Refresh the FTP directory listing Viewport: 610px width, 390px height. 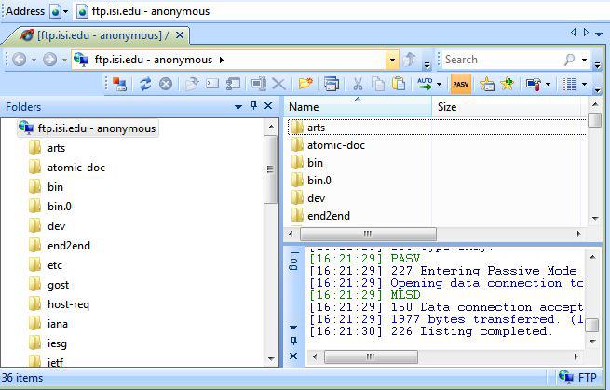[x=145, y=84]
